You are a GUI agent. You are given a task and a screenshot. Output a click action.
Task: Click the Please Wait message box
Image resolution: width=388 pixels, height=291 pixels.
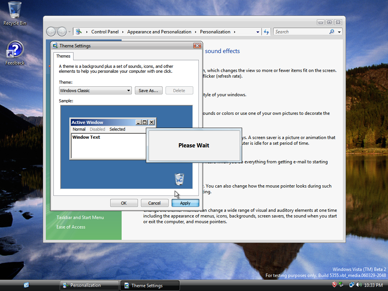(x=194, y=145)
